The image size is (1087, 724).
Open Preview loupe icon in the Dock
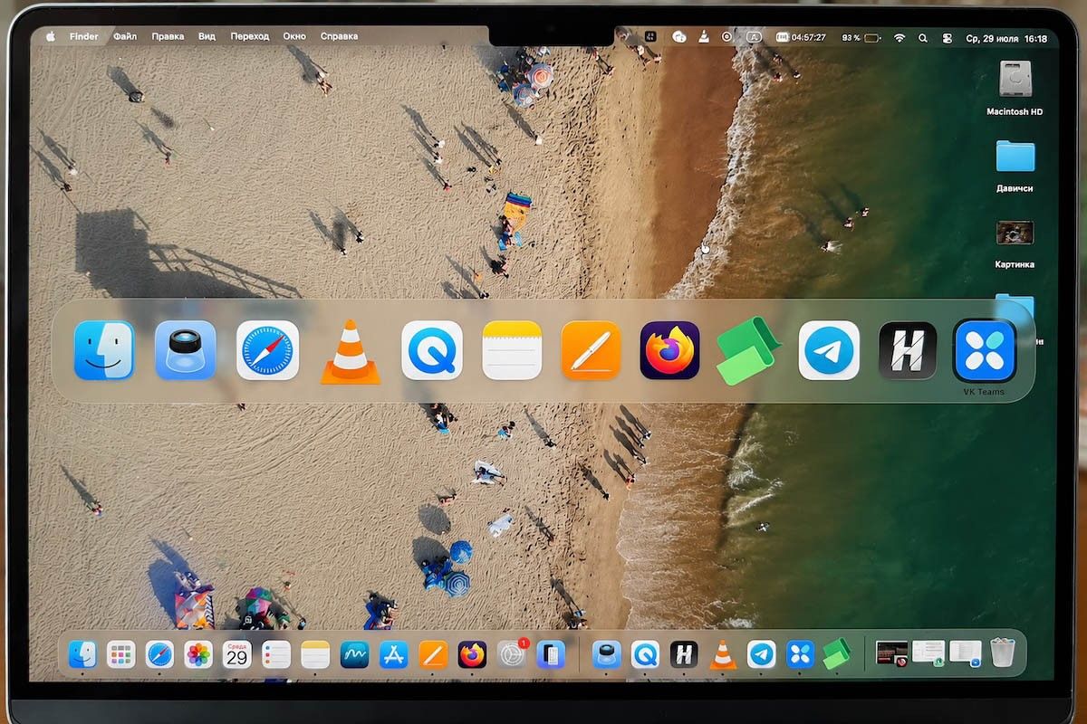606,653
